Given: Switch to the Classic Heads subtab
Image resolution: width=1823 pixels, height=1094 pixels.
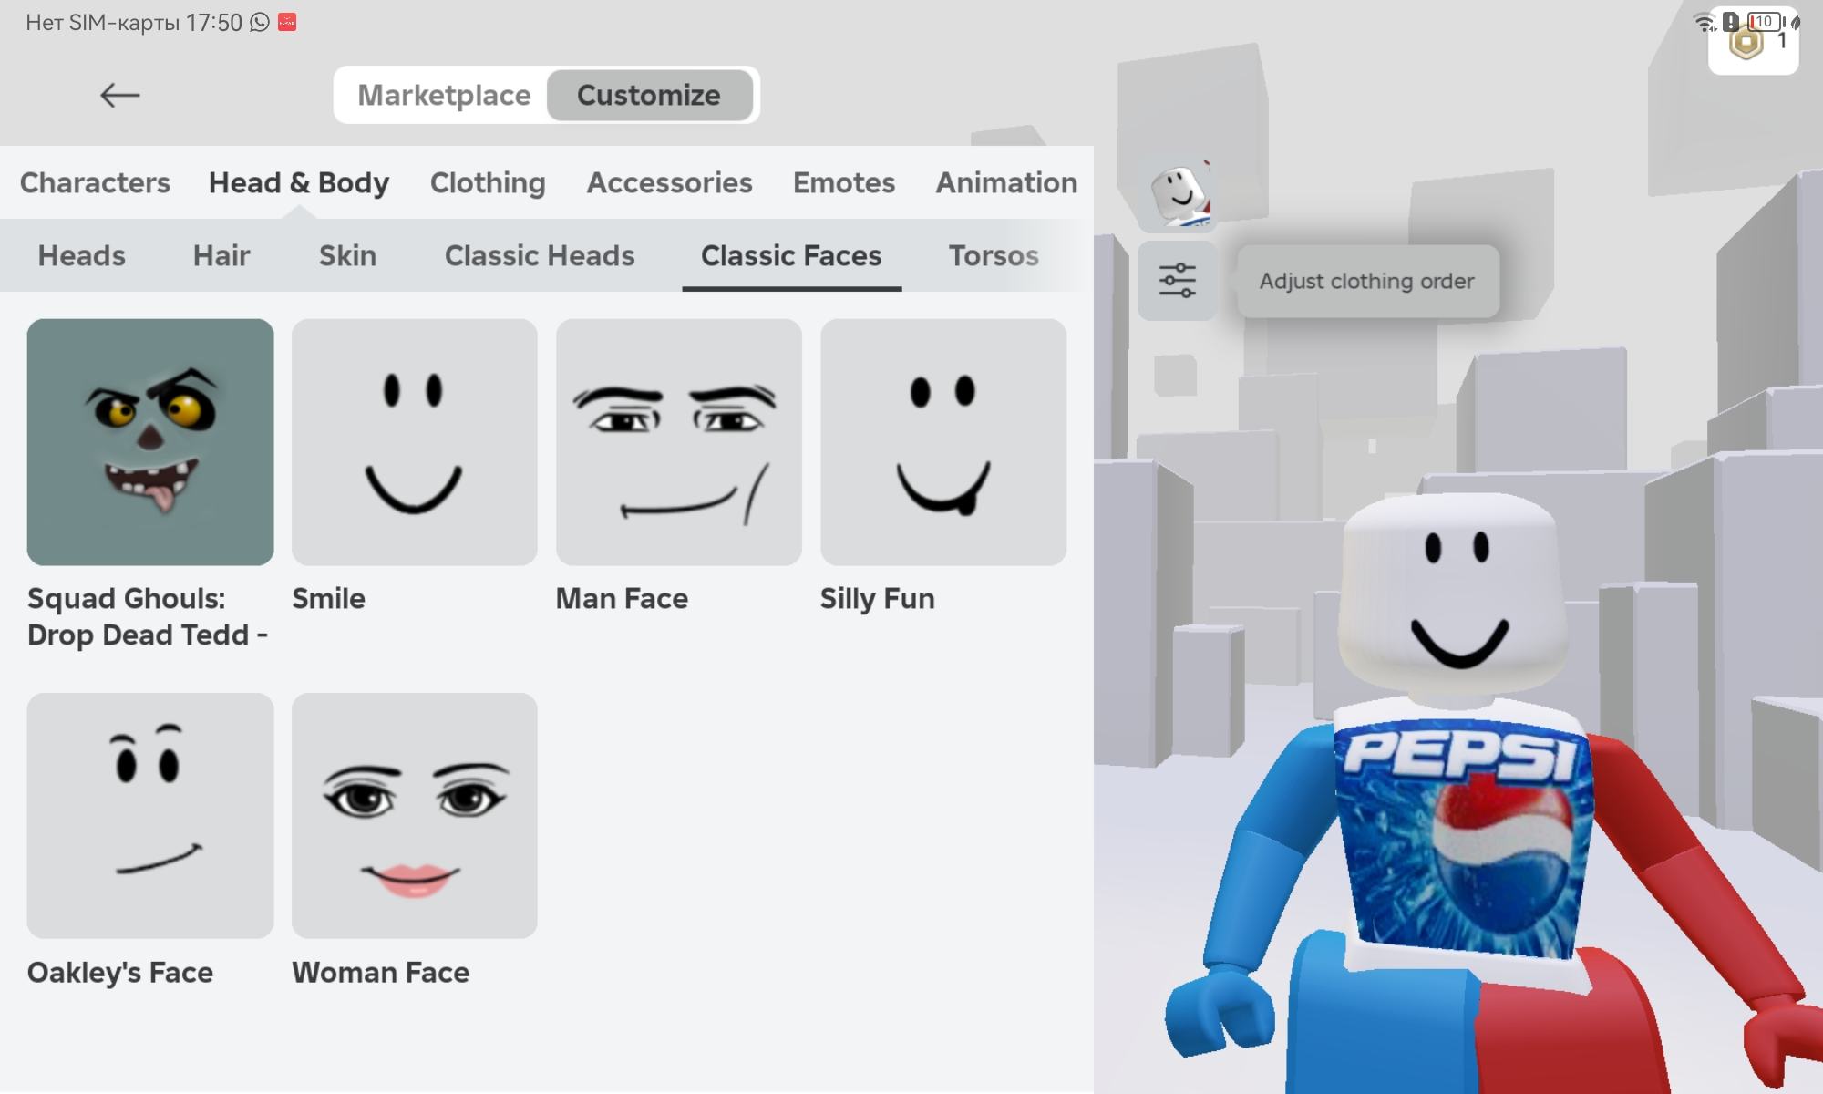Looking at the screenshot, I should point(539,255).
